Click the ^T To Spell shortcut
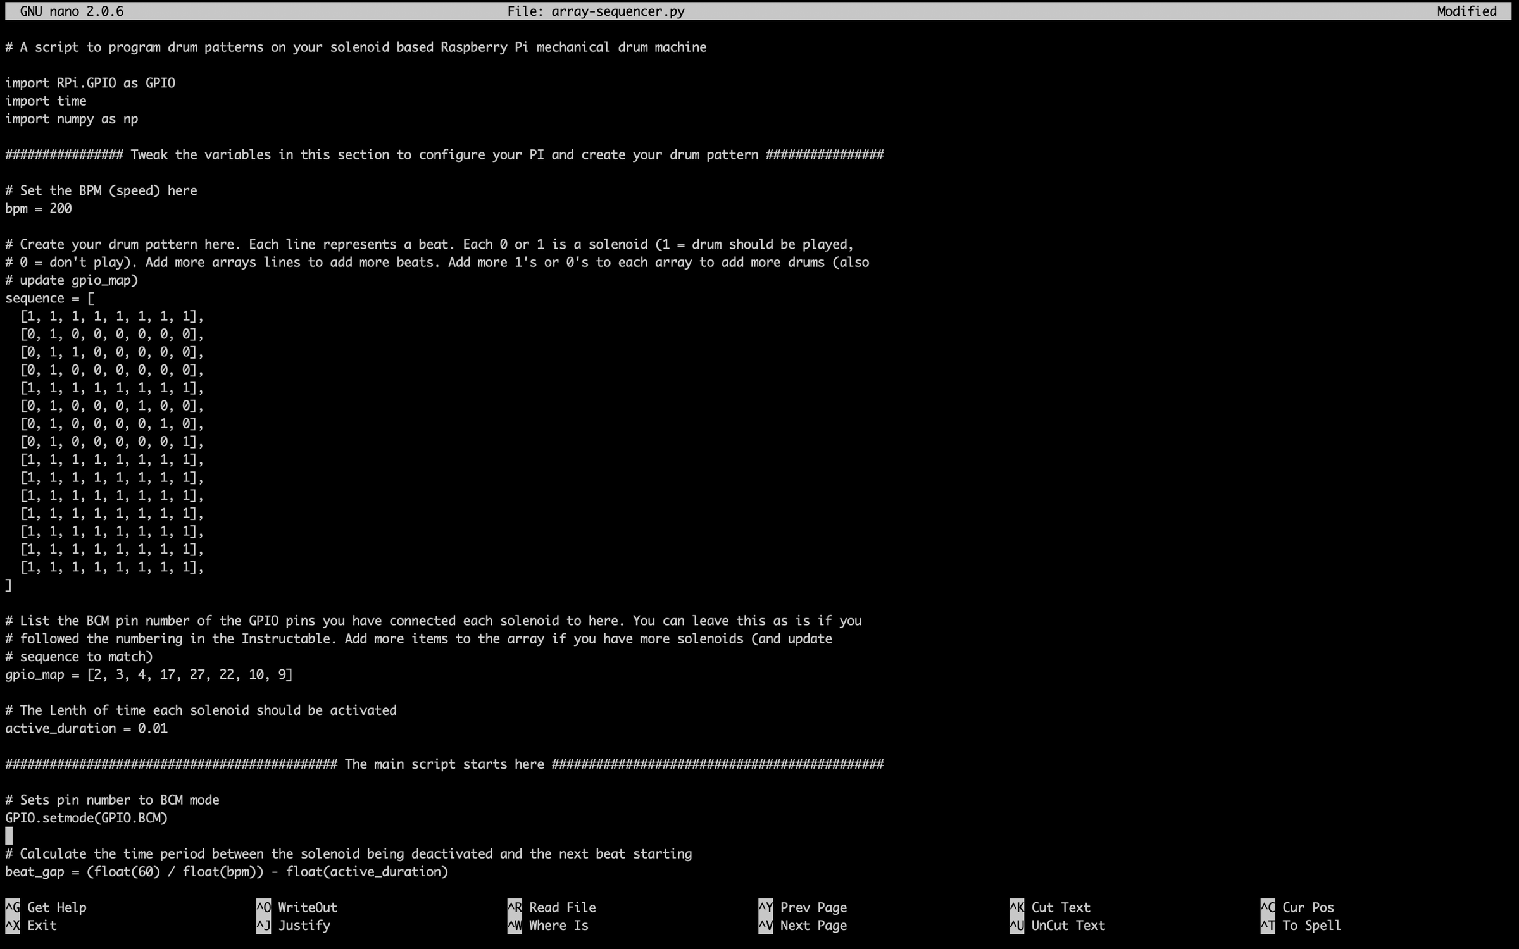 point(1300,925)
